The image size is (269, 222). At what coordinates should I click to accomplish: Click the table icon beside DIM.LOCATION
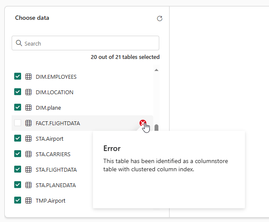click(x=28, y=92)
